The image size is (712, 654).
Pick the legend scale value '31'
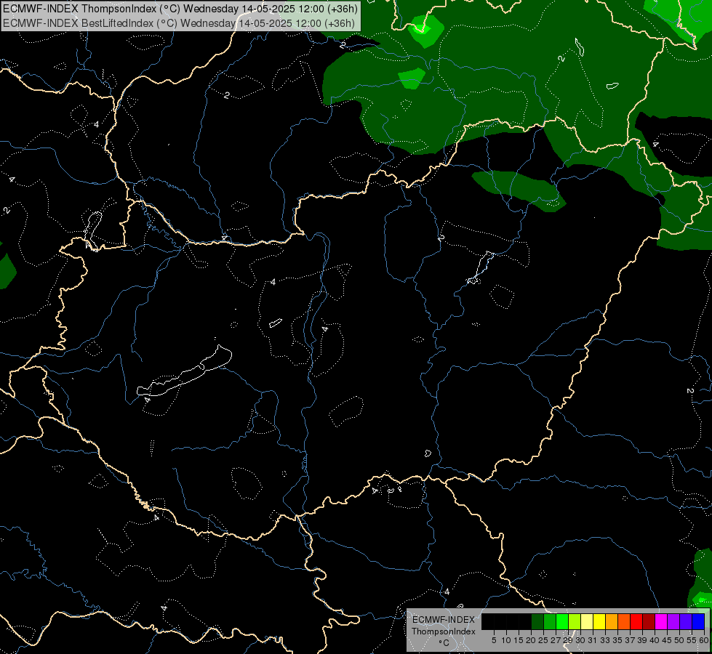click(x=593, y=640)
